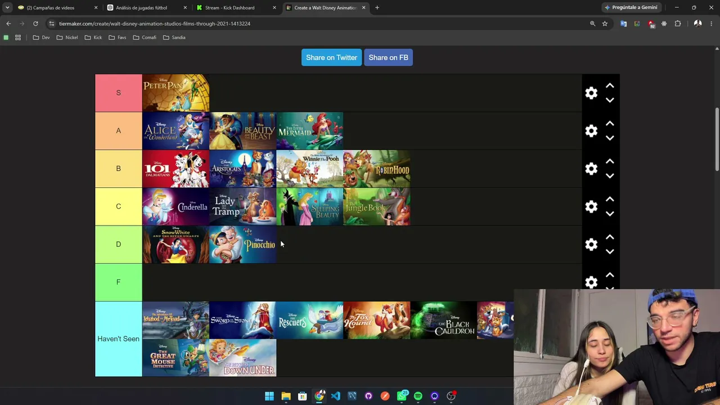Open settings gear for A tier
Viewport: 720px width, 405px height.
(591, 130)
